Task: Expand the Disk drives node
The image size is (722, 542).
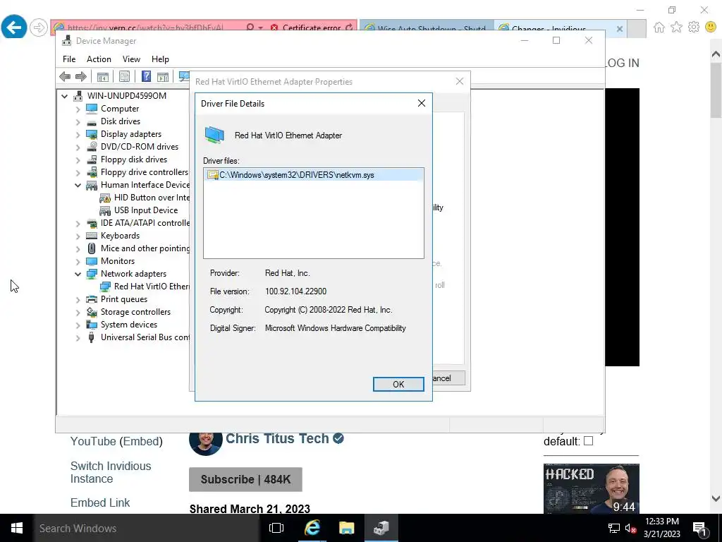Action: point(78,121)
